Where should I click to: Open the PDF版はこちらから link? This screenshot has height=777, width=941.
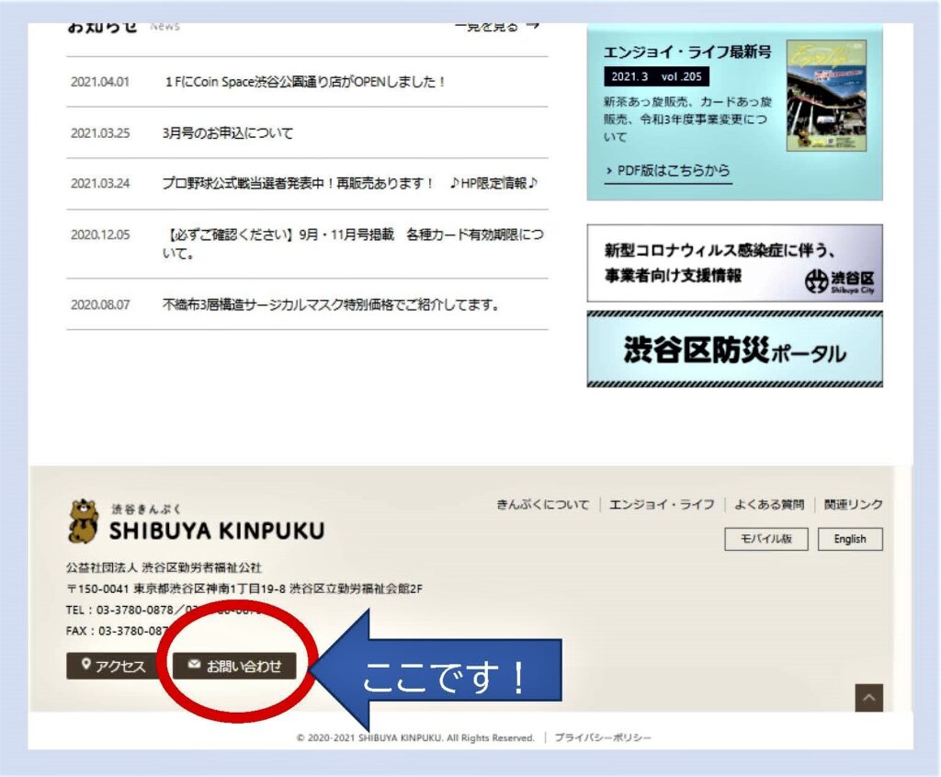pos(668,171)
